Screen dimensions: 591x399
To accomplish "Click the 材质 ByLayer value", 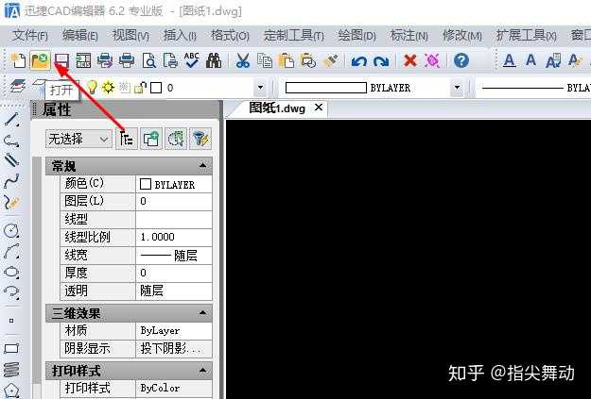I will (174, 331).
